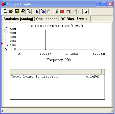Select the 'Total harmonic distor...' row
Viewport: 115px width, 114px height.
pos(57,77)
